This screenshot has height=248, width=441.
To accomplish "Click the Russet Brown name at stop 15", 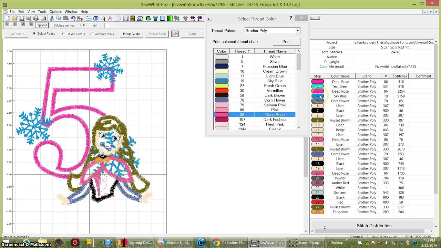I will pyautogui.click(x=340, y=149).
